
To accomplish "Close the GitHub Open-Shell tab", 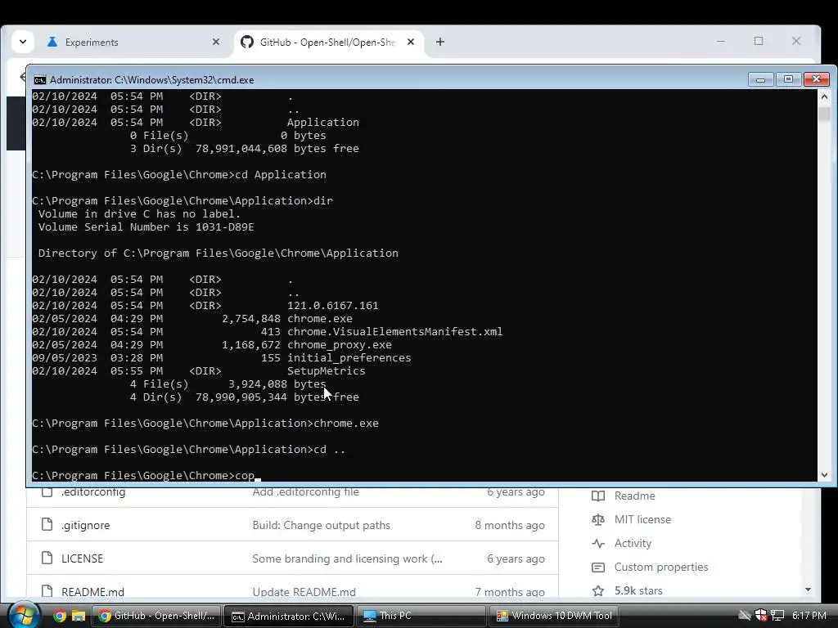I will [411, 42].
